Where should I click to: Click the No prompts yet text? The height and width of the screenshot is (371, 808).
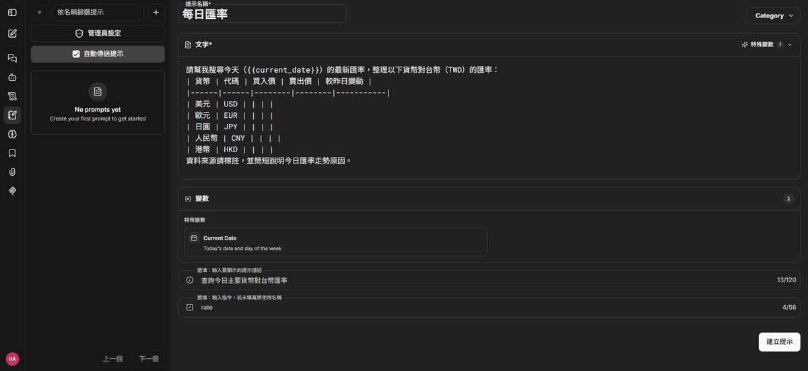click(98, 109)
